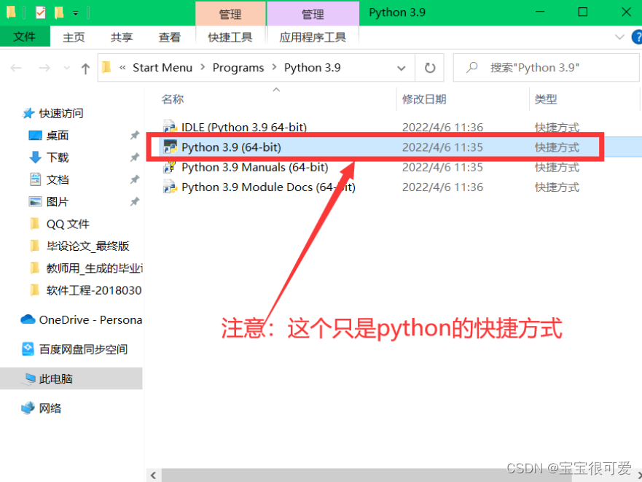Select the Python 3.9 Manuals (64-bit) icon
Viewport: 642px width, 482px height.
(x=170, y=167)
